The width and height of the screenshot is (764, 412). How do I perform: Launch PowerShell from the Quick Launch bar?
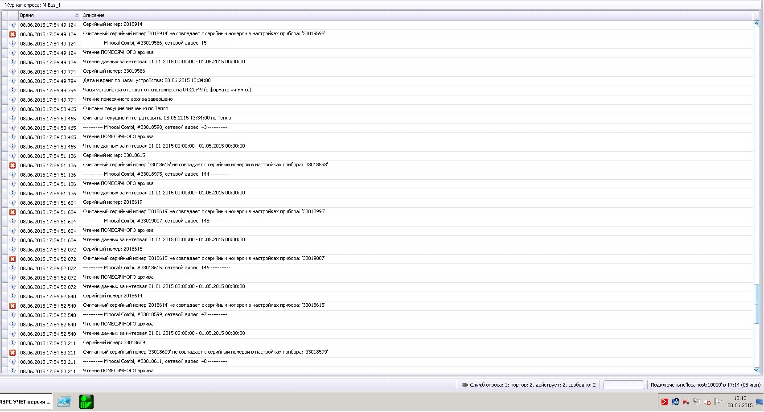pos(64,402)
